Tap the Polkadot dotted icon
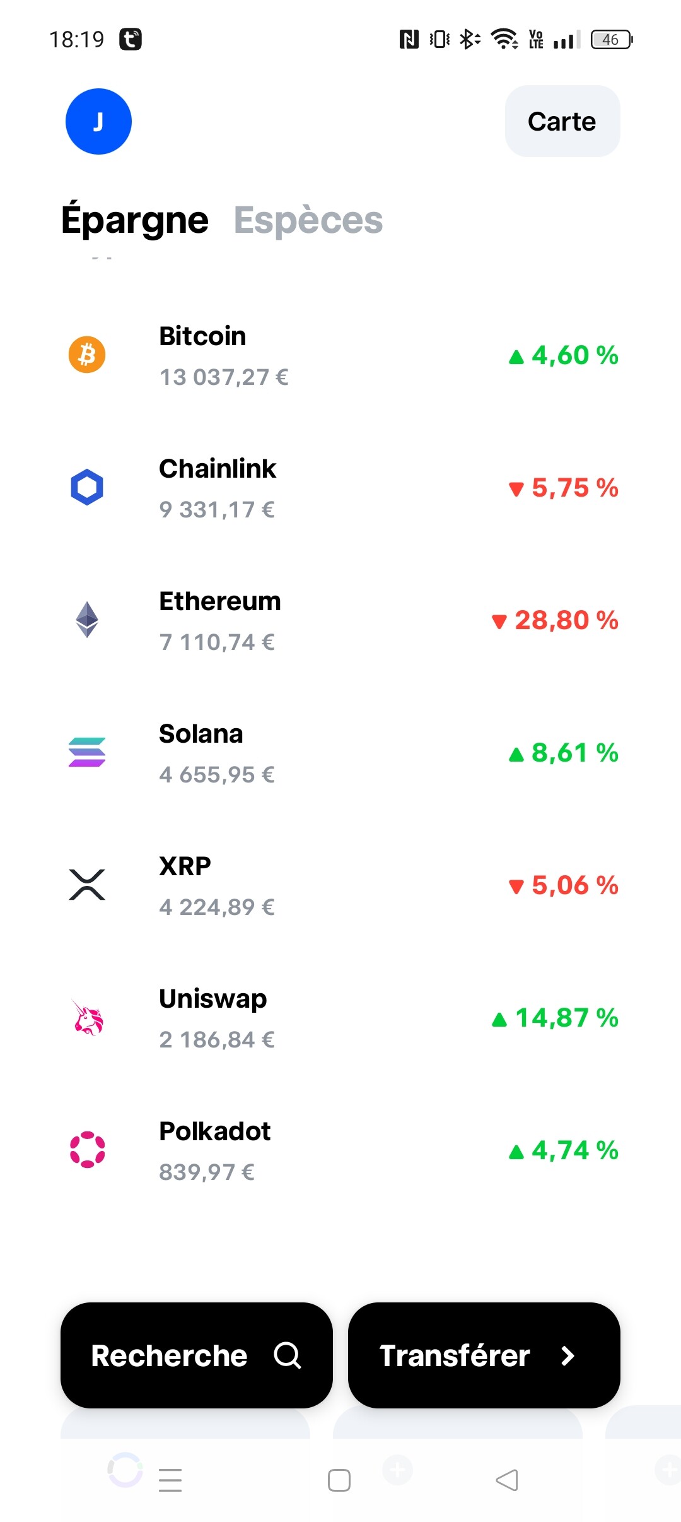The width and height of the screenshot is (681, 1522). pos(87,1150)
